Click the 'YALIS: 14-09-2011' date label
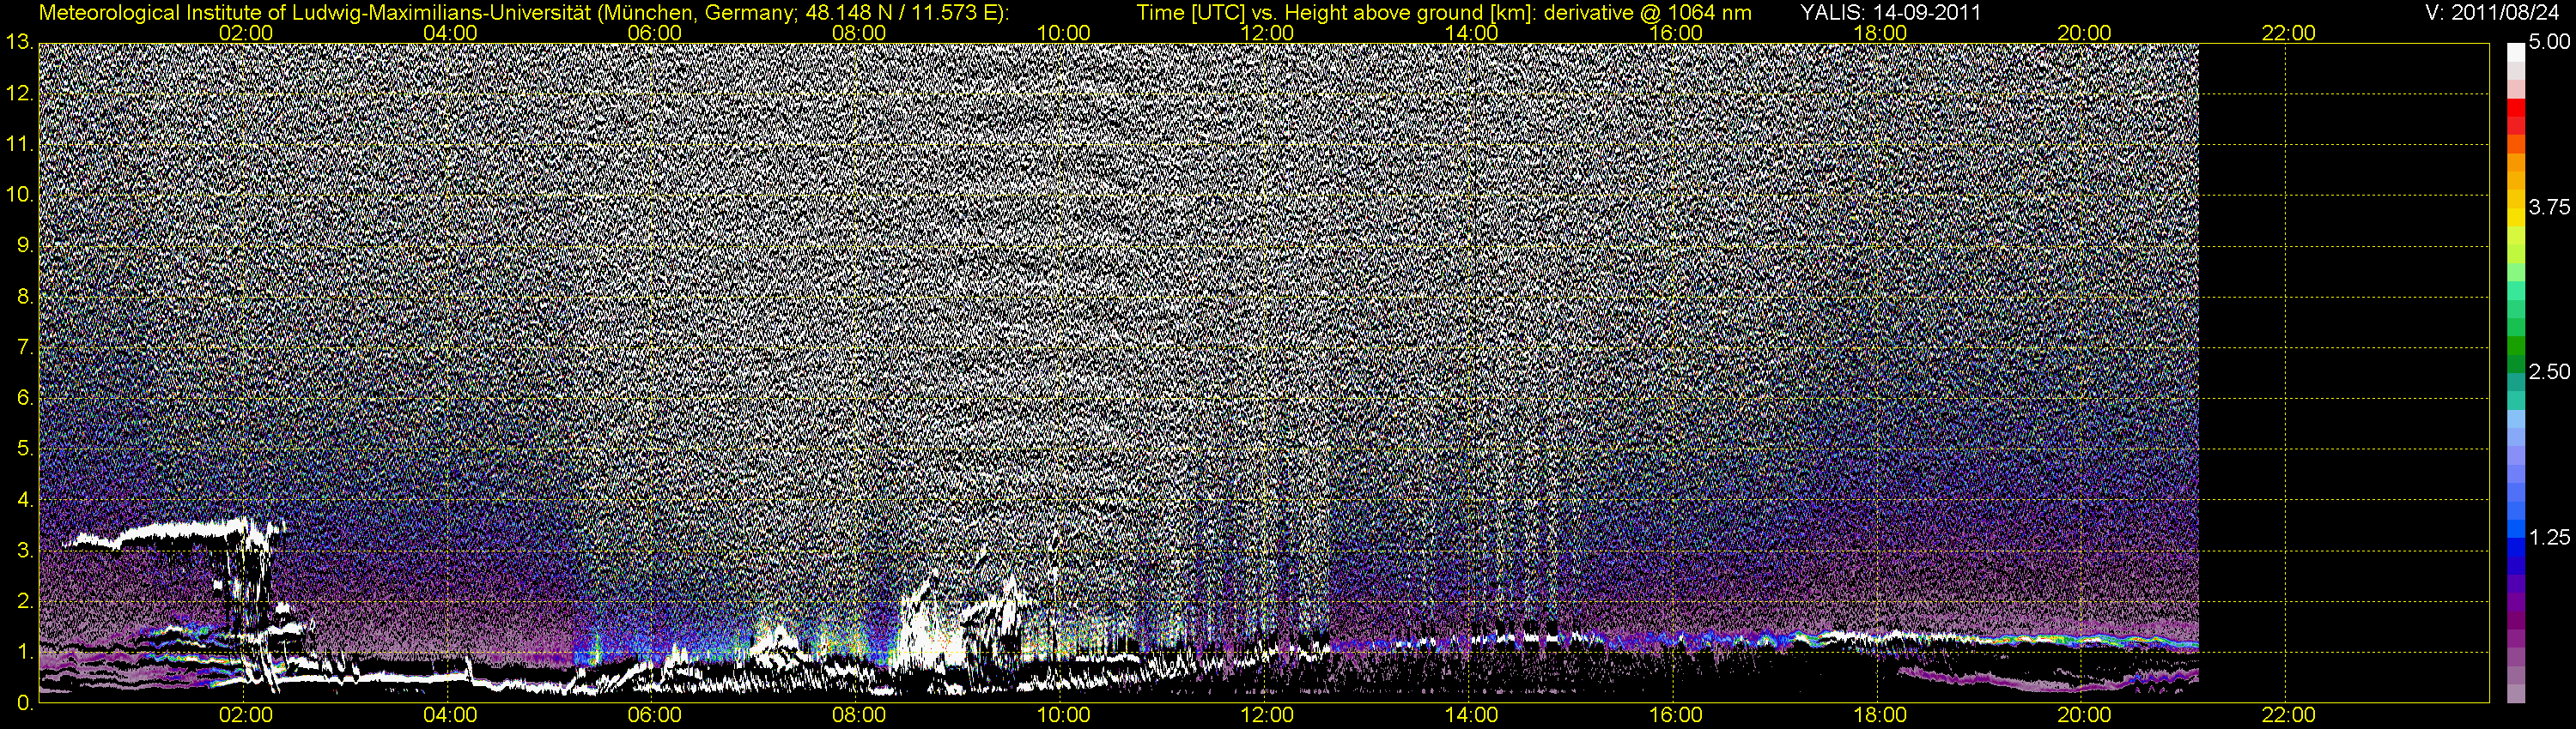Viewport: 2576px width, 729px height. [1890, 13]
